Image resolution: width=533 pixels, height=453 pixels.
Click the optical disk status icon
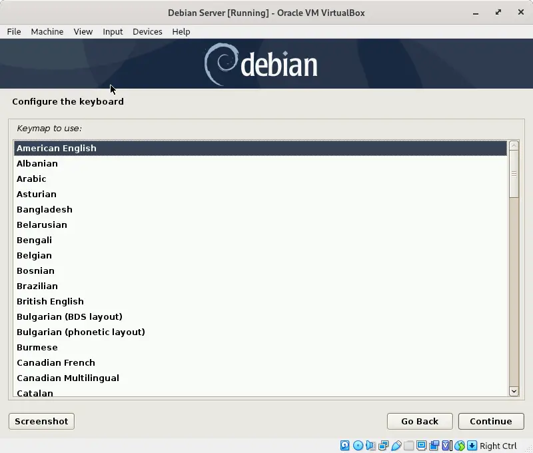tap(358, 446)
